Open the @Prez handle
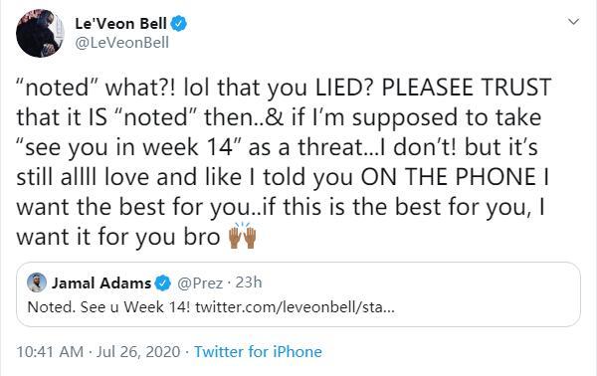The width and height of the screenshot is (597, 376). pyautogui.click(x=200, y=283)
